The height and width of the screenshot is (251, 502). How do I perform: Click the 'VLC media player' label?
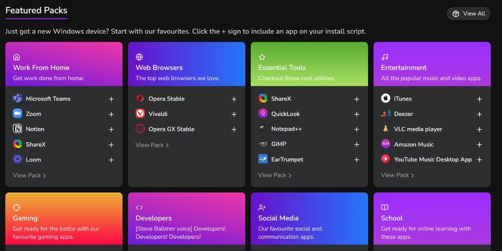[x=418, y=129]
